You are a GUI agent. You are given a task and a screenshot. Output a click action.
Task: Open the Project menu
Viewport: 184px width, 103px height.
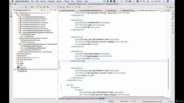[66, 1]
